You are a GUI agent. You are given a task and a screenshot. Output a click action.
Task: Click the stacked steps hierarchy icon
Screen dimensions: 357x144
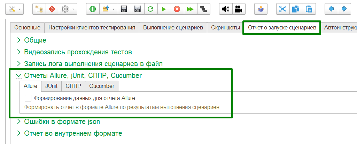(203, 9)
